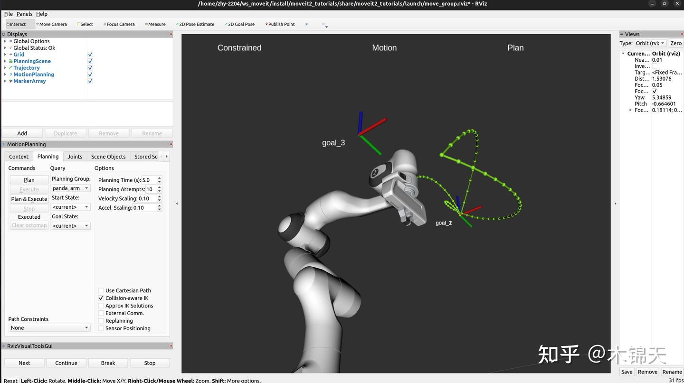This screenshot has width=684, height=383.
Task: Select the Interact tool
Action: [x=17, y=24]
